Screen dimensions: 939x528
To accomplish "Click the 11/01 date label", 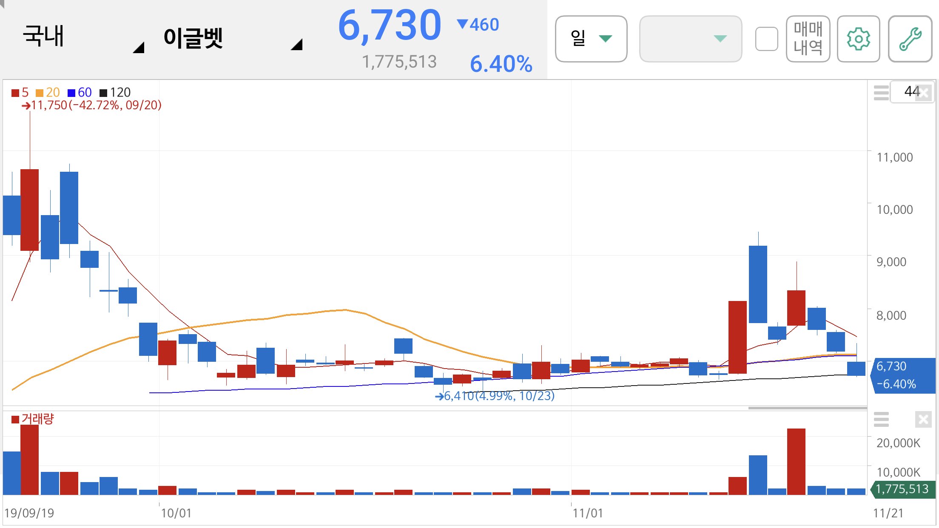I will point(587,513).
